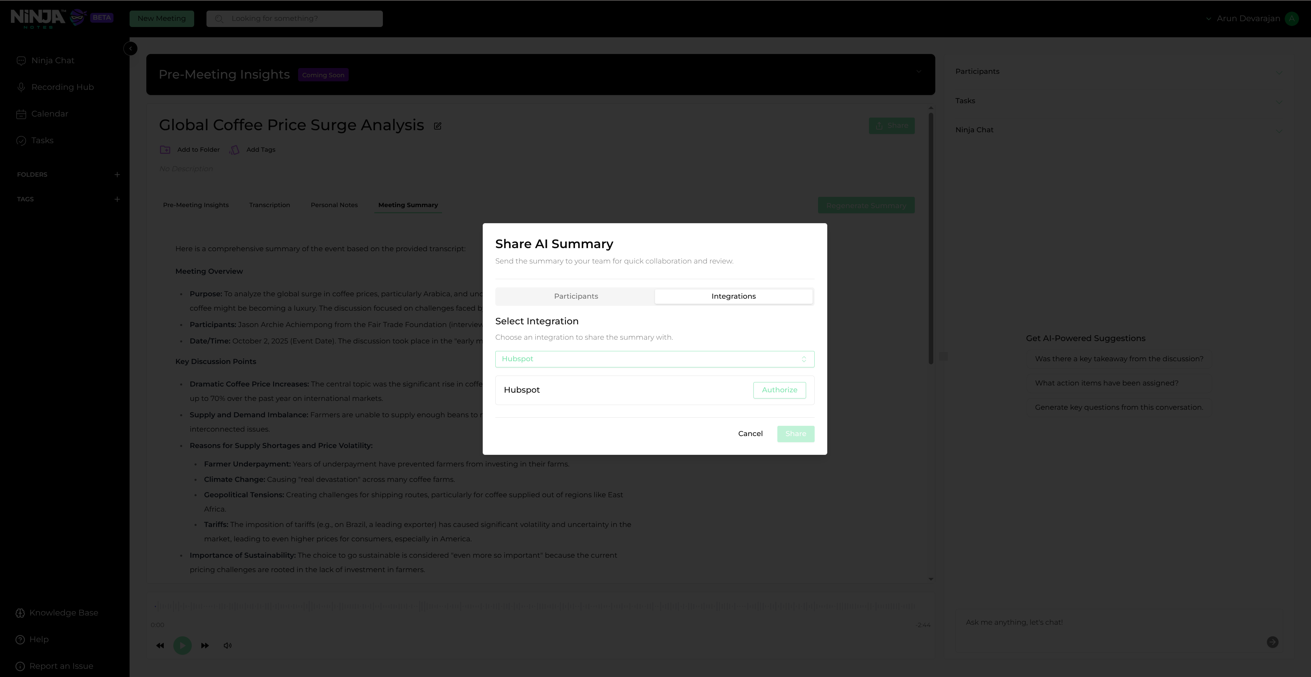Image resolution: width=1311 pixels, height=677 pixels.
Task: Click the Add Tags icon
Action: click(x=234, y=150)
